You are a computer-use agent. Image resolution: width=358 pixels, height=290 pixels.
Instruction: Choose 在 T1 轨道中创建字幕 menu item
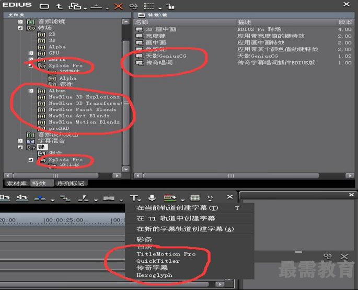pyautogui.click(x=176, y=218)
